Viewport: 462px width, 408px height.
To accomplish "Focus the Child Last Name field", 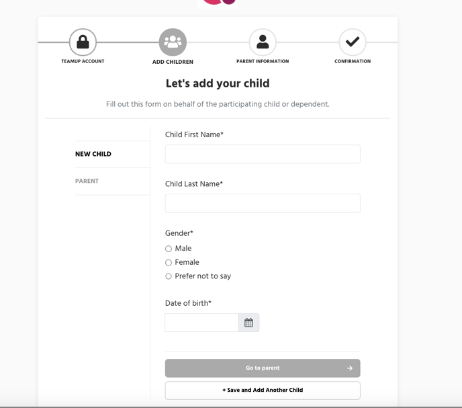I will coord(263,203).
